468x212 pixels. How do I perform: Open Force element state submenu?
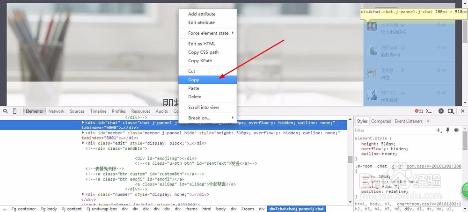207,33
